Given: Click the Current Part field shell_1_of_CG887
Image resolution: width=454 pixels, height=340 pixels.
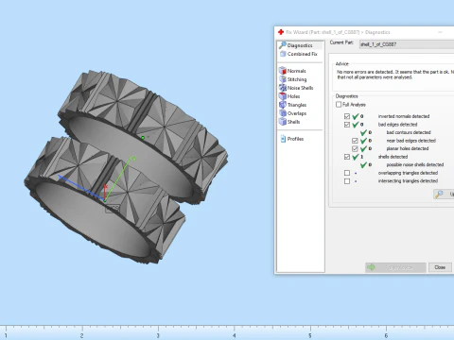Looking at the screenshot, I should tap(407, 44).
